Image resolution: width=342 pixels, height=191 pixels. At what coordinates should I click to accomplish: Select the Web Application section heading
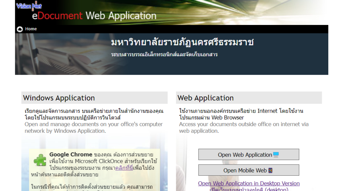(205, 98)
